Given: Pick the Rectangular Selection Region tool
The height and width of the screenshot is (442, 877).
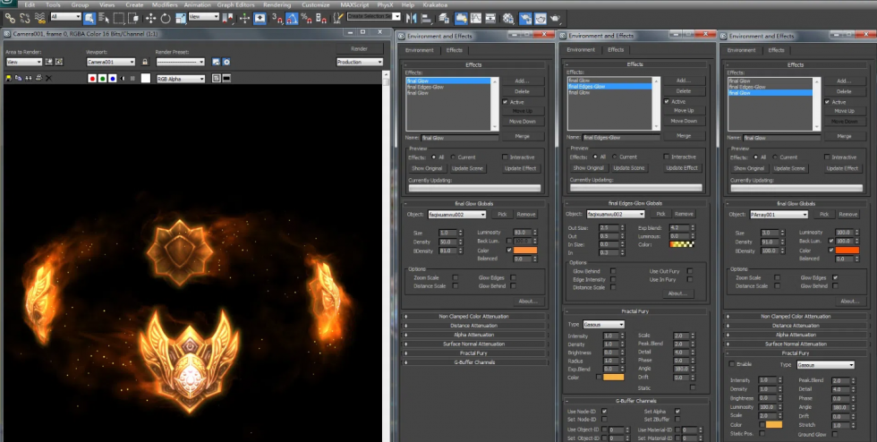Looking at the screenshot, I should click(x=118, y=18).
